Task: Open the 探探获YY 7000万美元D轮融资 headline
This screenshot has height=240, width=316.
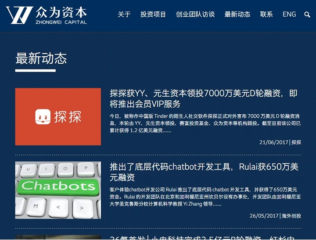Action: pyautogui.click(x=204, y=98)
